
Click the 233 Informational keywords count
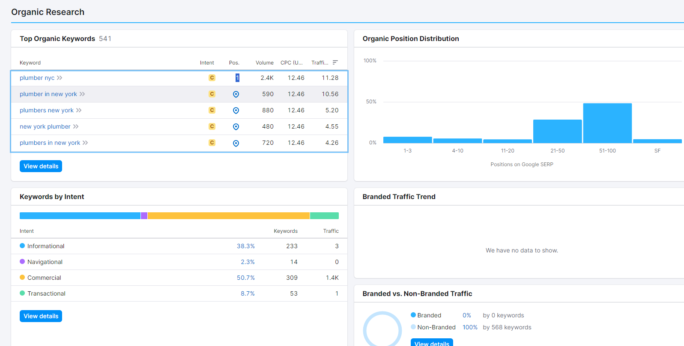(x=292, y=246)
